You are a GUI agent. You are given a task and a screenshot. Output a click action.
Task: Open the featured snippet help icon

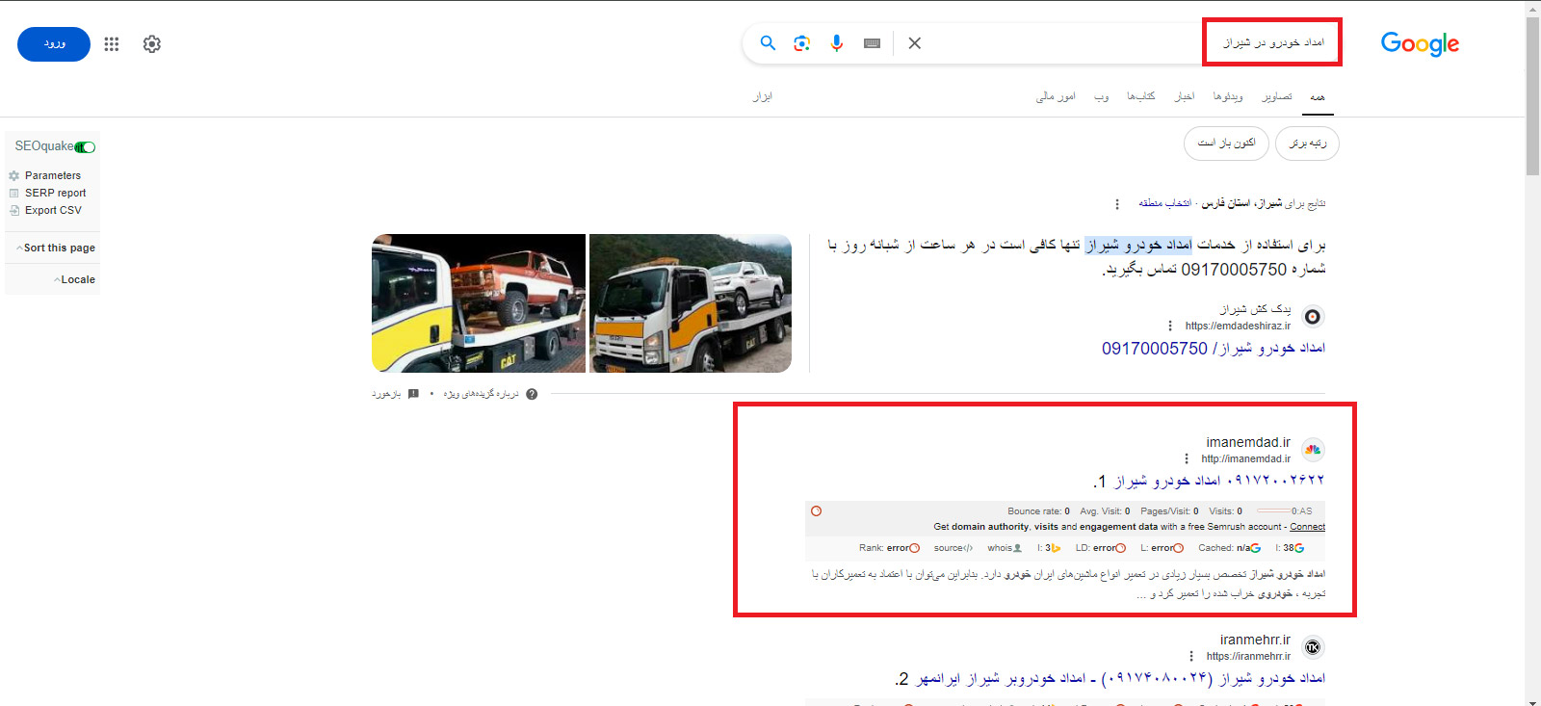tap(532, 394)
